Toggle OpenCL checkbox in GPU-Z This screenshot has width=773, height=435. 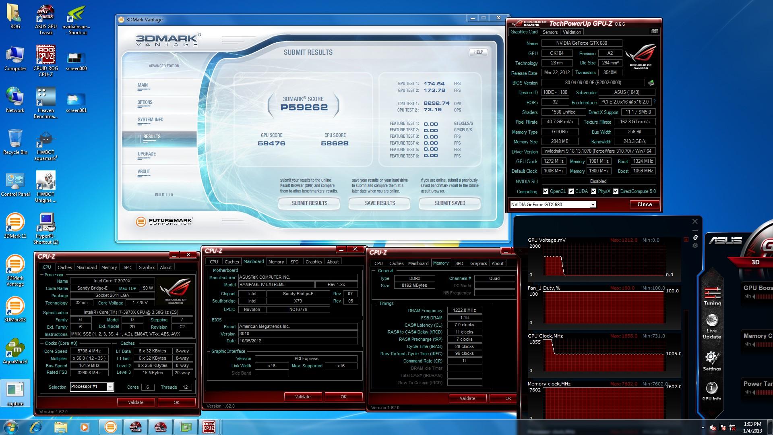click(546, 191)
